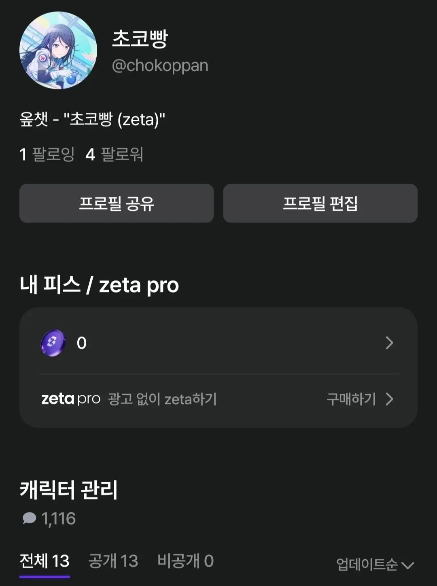
Task: Expand piece balance with right chevron
Action: tap(389, 343)
